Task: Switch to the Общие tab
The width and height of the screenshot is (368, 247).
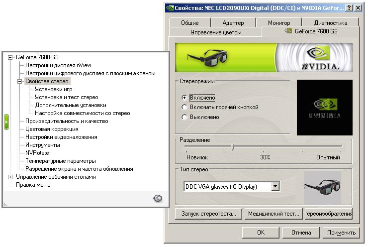Action: (189, 23)
